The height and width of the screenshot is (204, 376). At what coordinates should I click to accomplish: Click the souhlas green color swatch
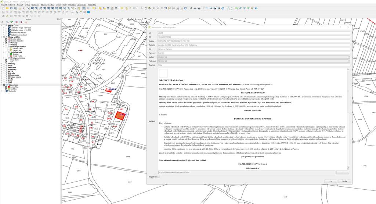click(x=9, y=89)
